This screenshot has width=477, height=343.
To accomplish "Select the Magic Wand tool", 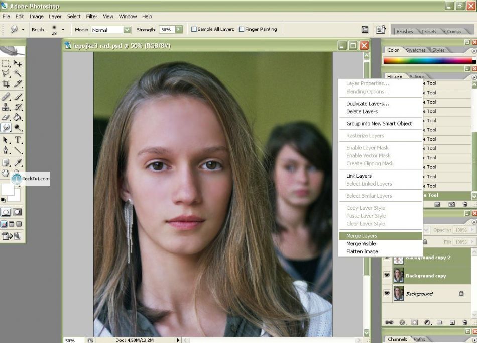I will pos(18,73).
